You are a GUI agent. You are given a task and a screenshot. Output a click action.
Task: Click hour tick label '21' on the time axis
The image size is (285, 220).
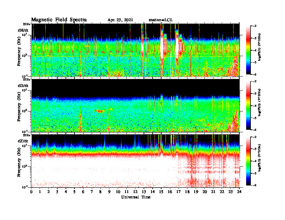click(213, 192)
